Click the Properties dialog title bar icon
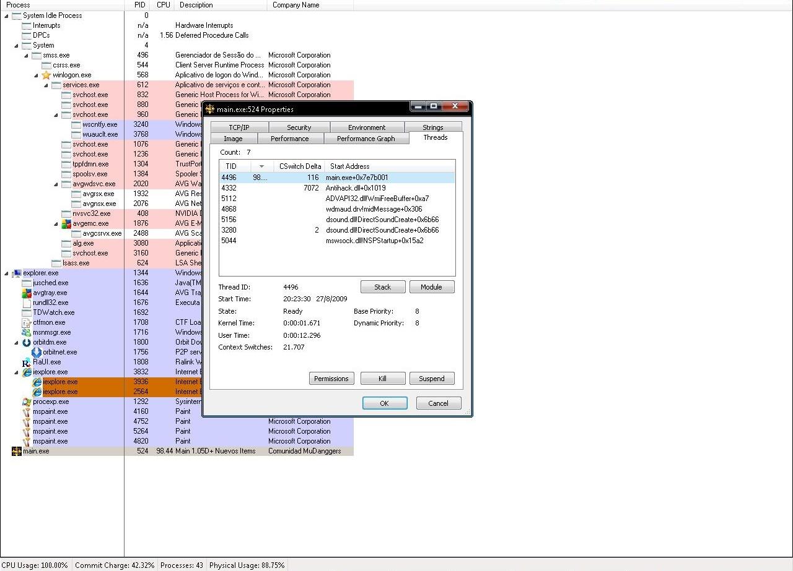Screen dimensions: 793x571 tap(210, 109)
